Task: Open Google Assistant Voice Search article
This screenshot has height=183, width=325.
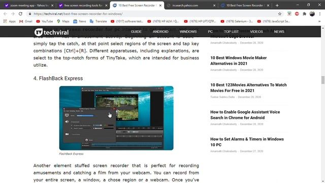Action: pyautogui.click(x=245, y=115)
